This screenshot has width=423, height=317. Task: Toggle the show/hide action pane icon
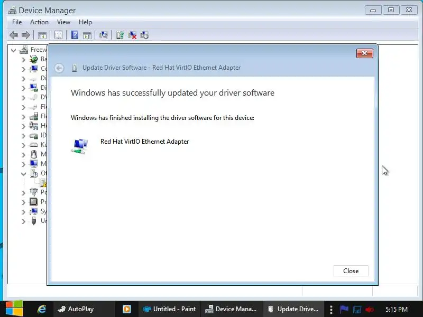[87, 35]
